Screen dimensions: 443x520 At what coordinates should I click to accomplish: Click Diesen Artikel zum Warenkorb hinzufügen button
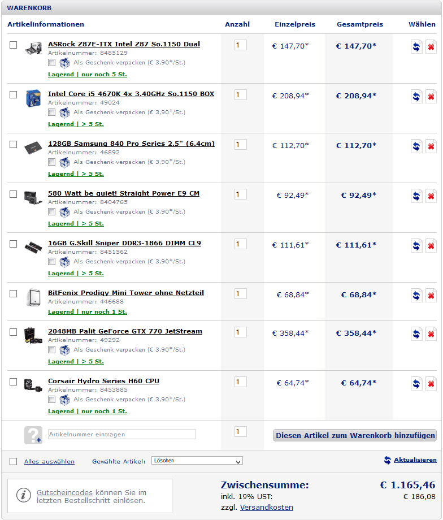click(x=355, y=435)
